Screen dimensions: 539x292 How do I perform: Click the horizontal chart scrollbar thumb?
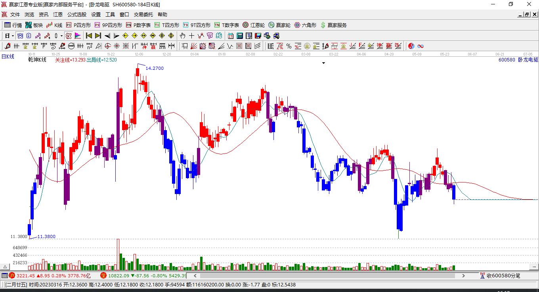click(x=327, y=275)
